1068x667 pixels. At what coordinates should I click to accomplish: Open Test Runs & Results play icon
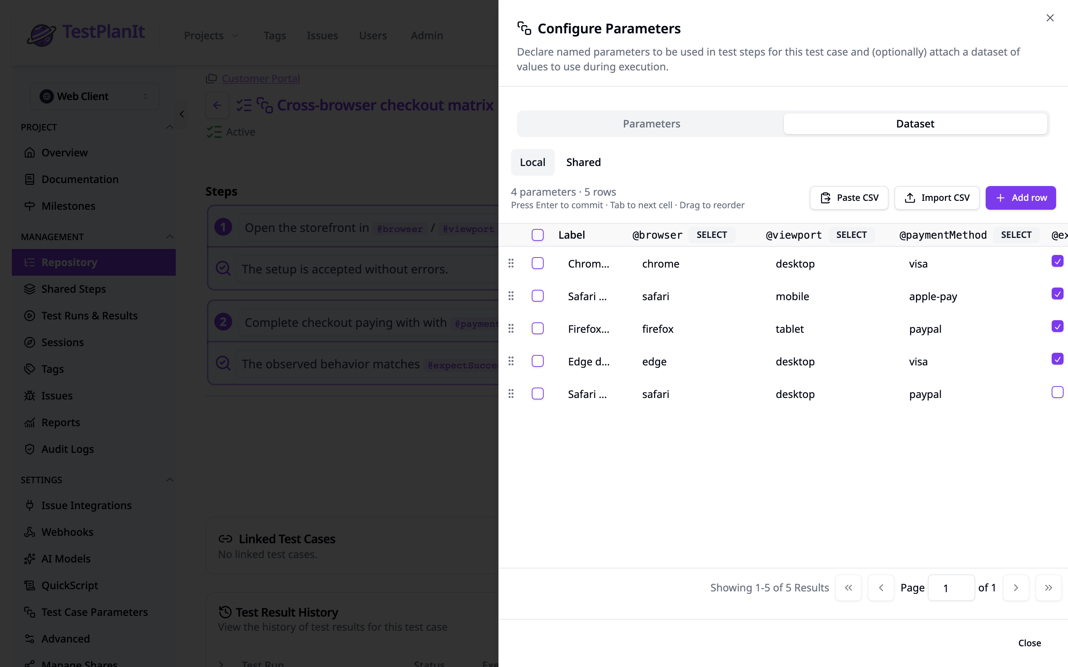(30, 316)
